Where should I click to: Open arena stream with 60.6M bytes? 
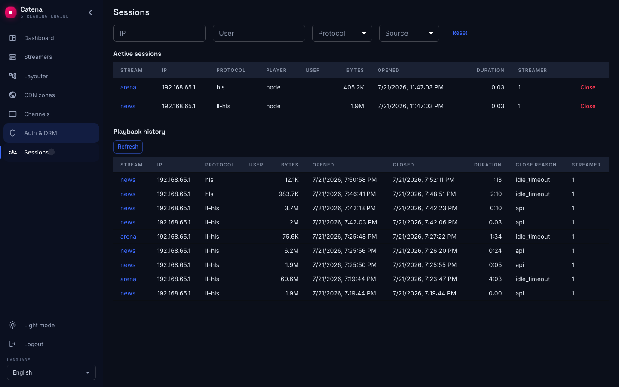(x=128, y=279)
